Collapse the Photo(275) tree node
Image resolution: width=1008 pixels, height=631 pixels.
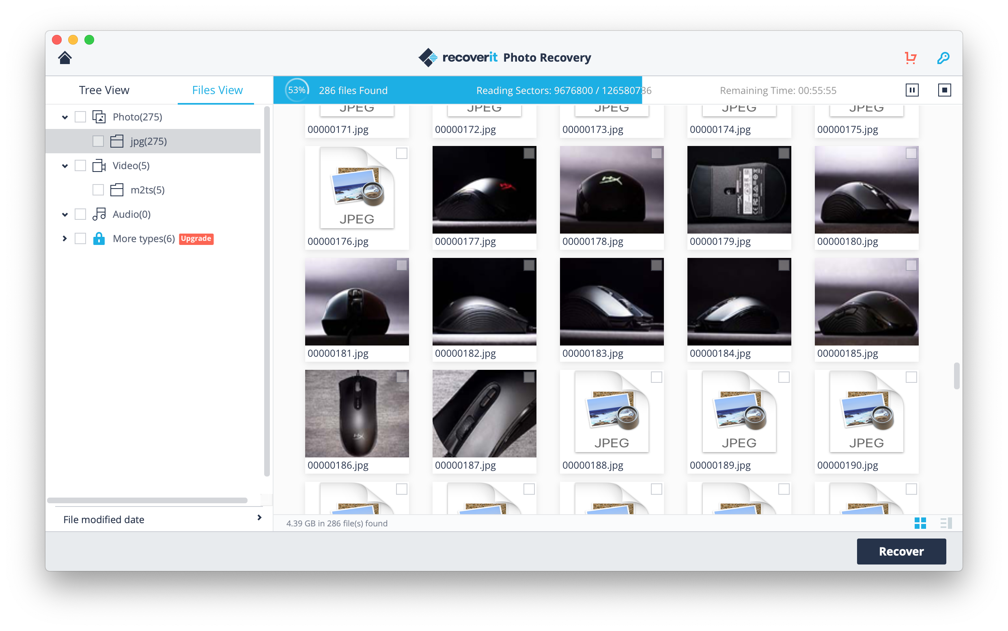pos(65,117)
